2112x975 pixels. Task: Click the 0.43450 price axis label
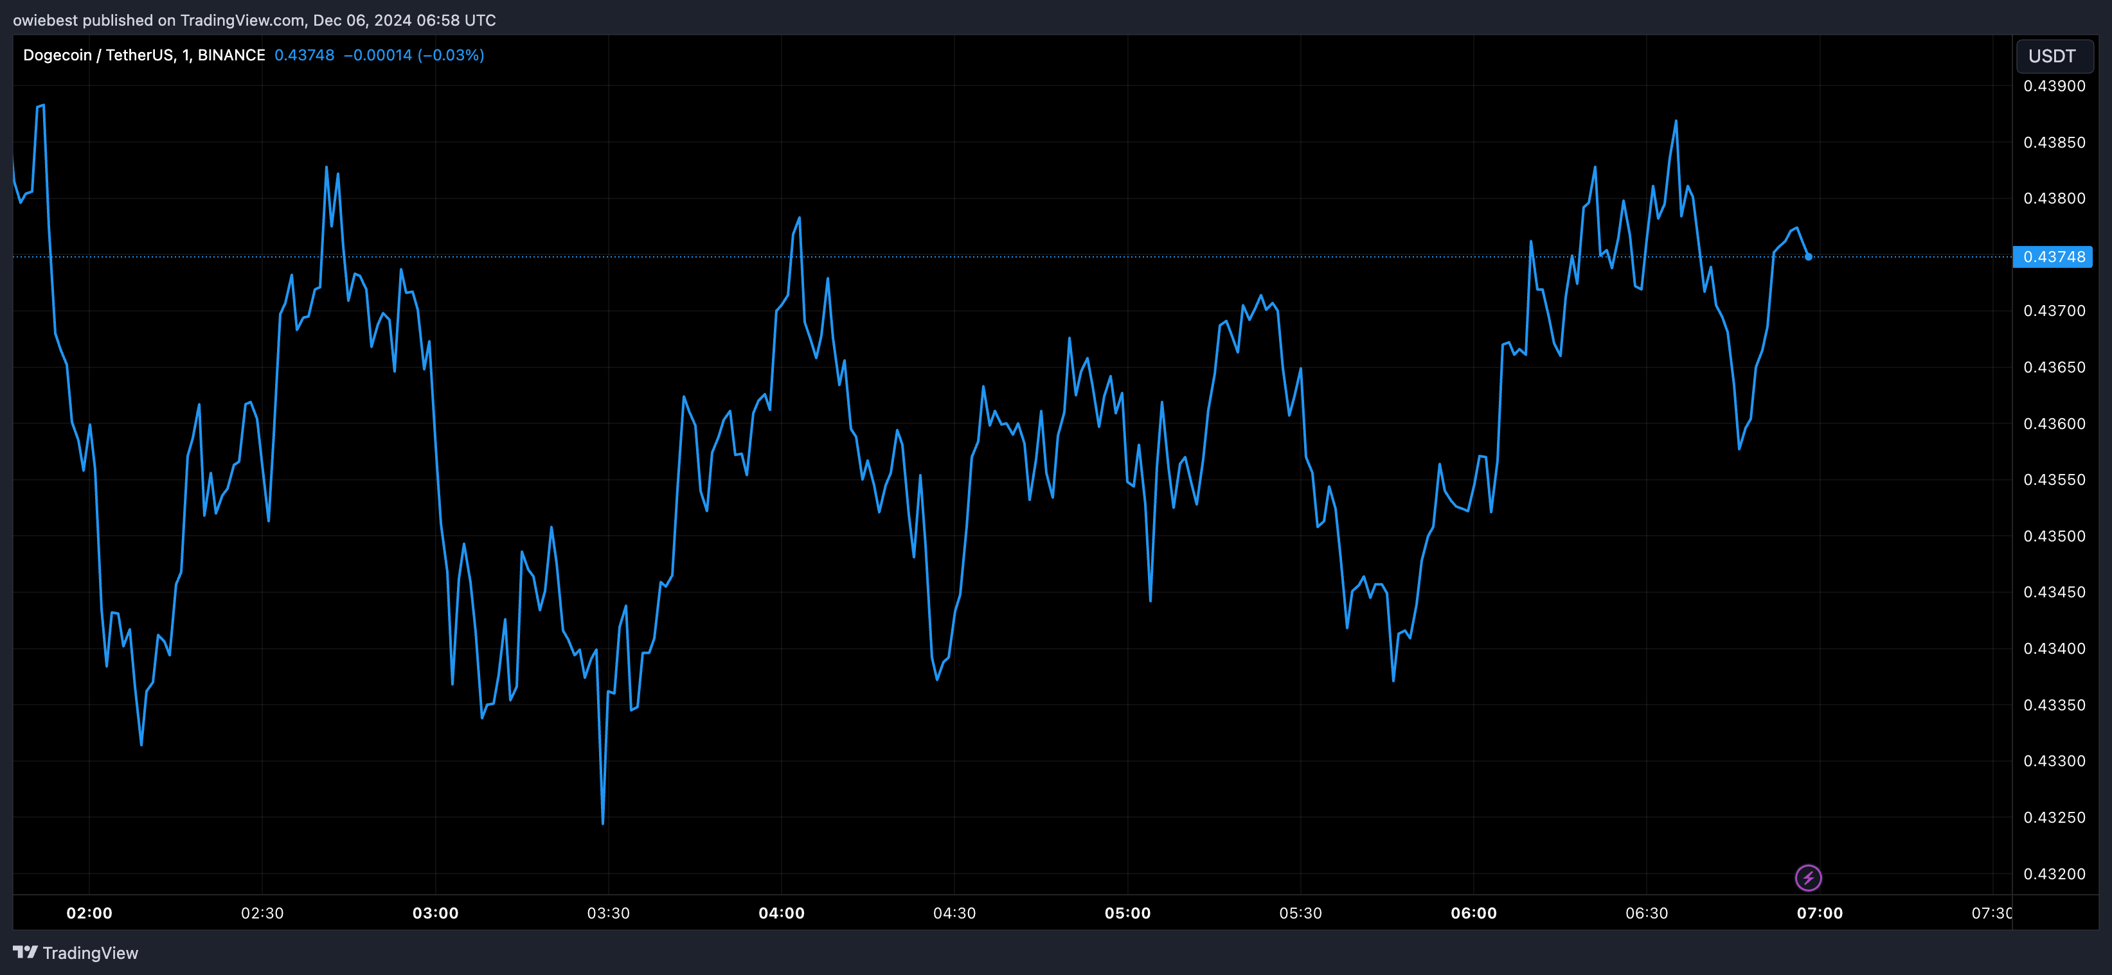click(x=2054, y=592)
